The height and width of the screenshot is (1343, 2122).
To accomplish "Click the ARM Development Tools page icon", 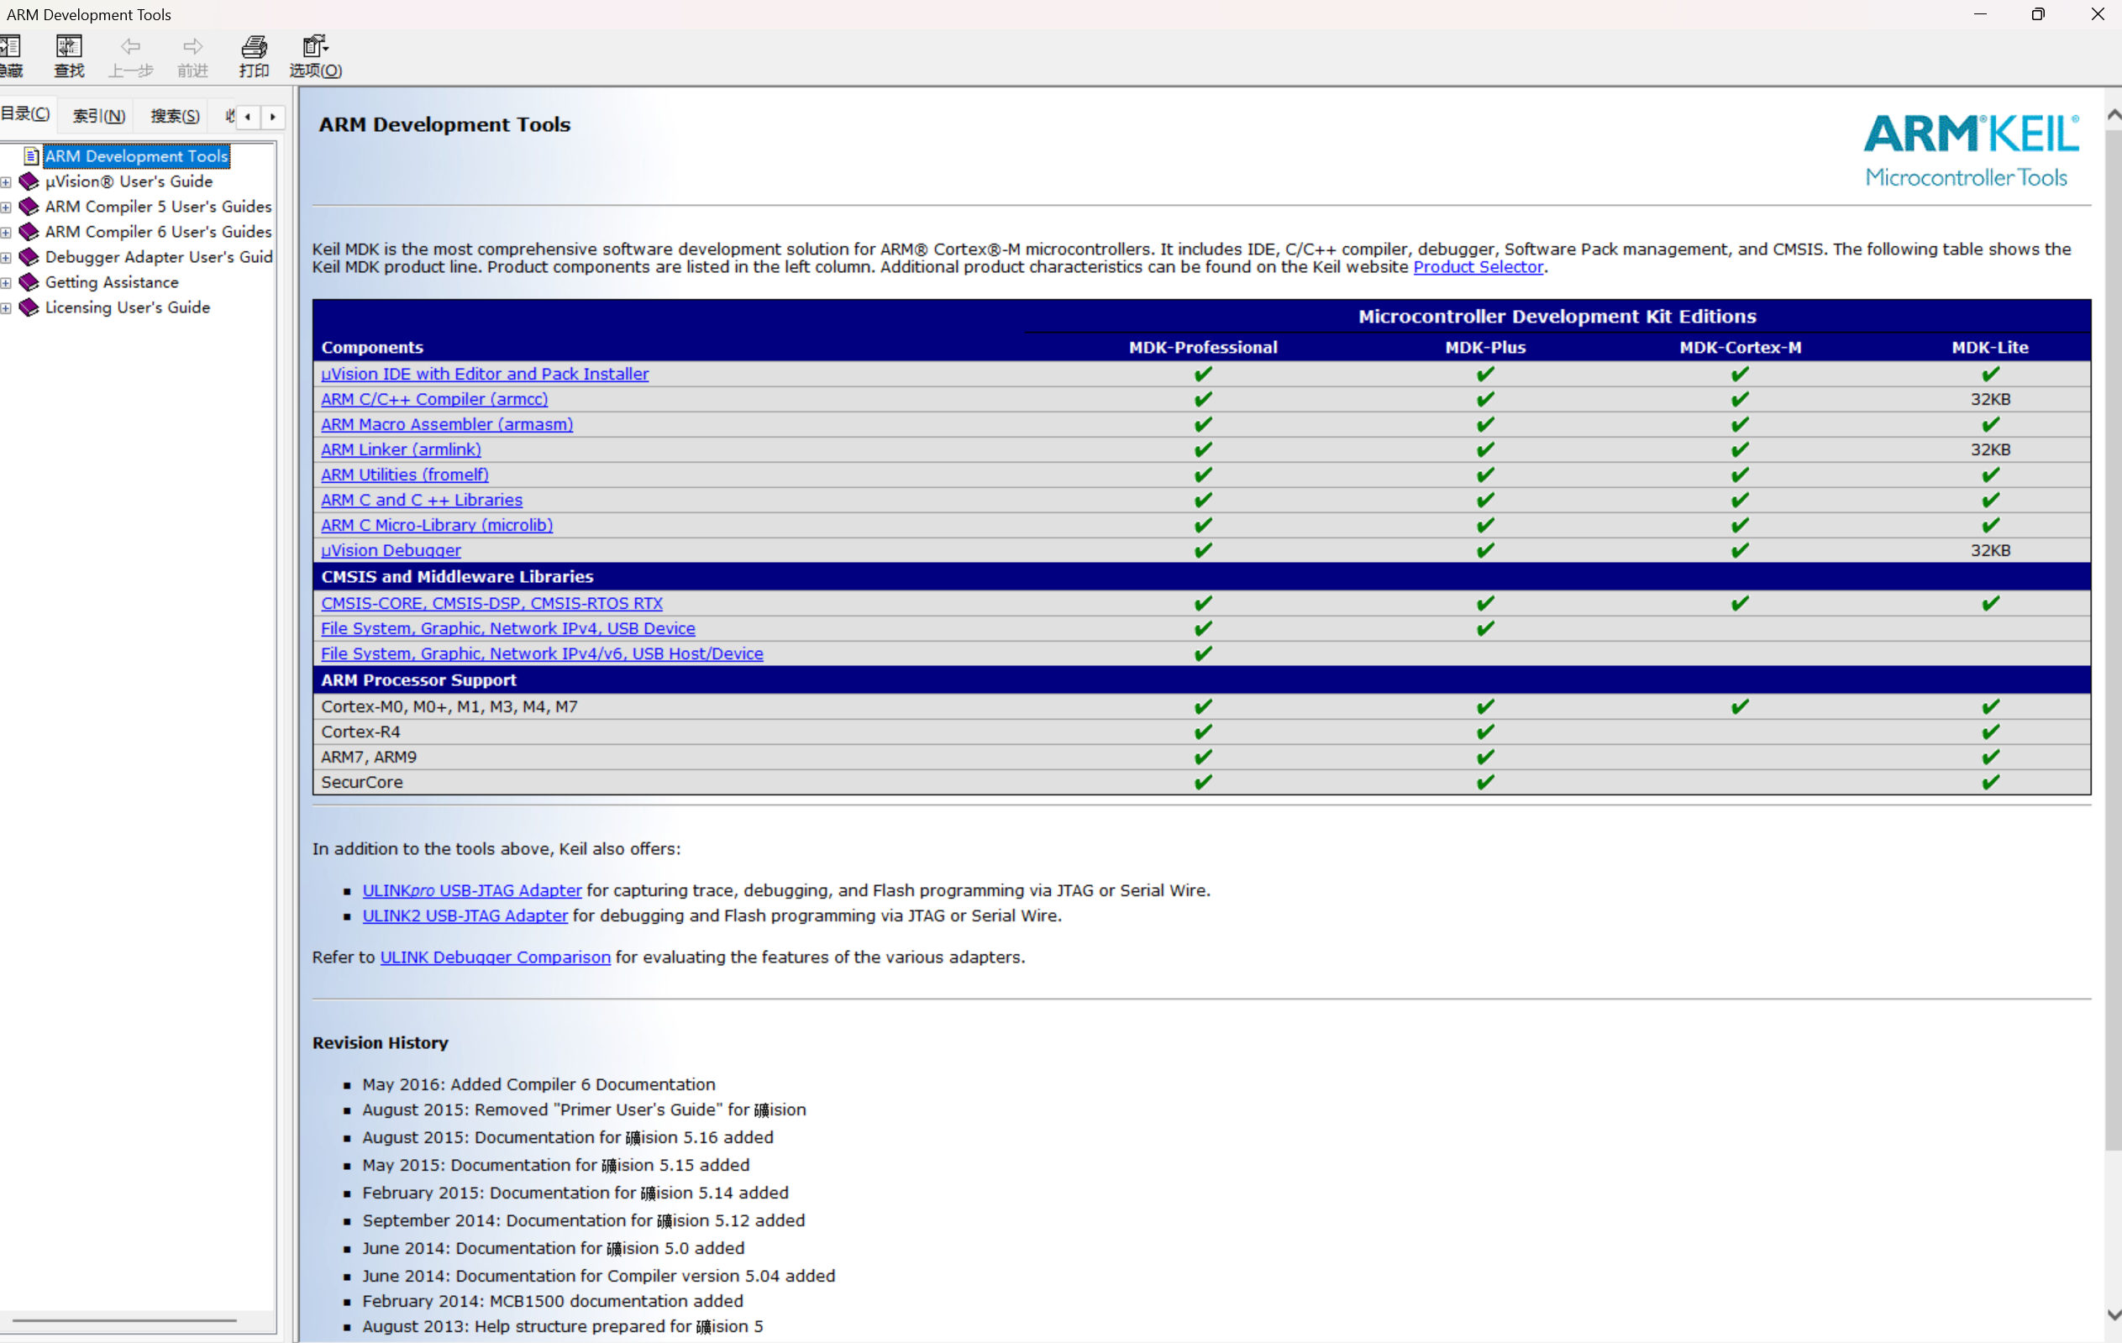I will point(32,156).
